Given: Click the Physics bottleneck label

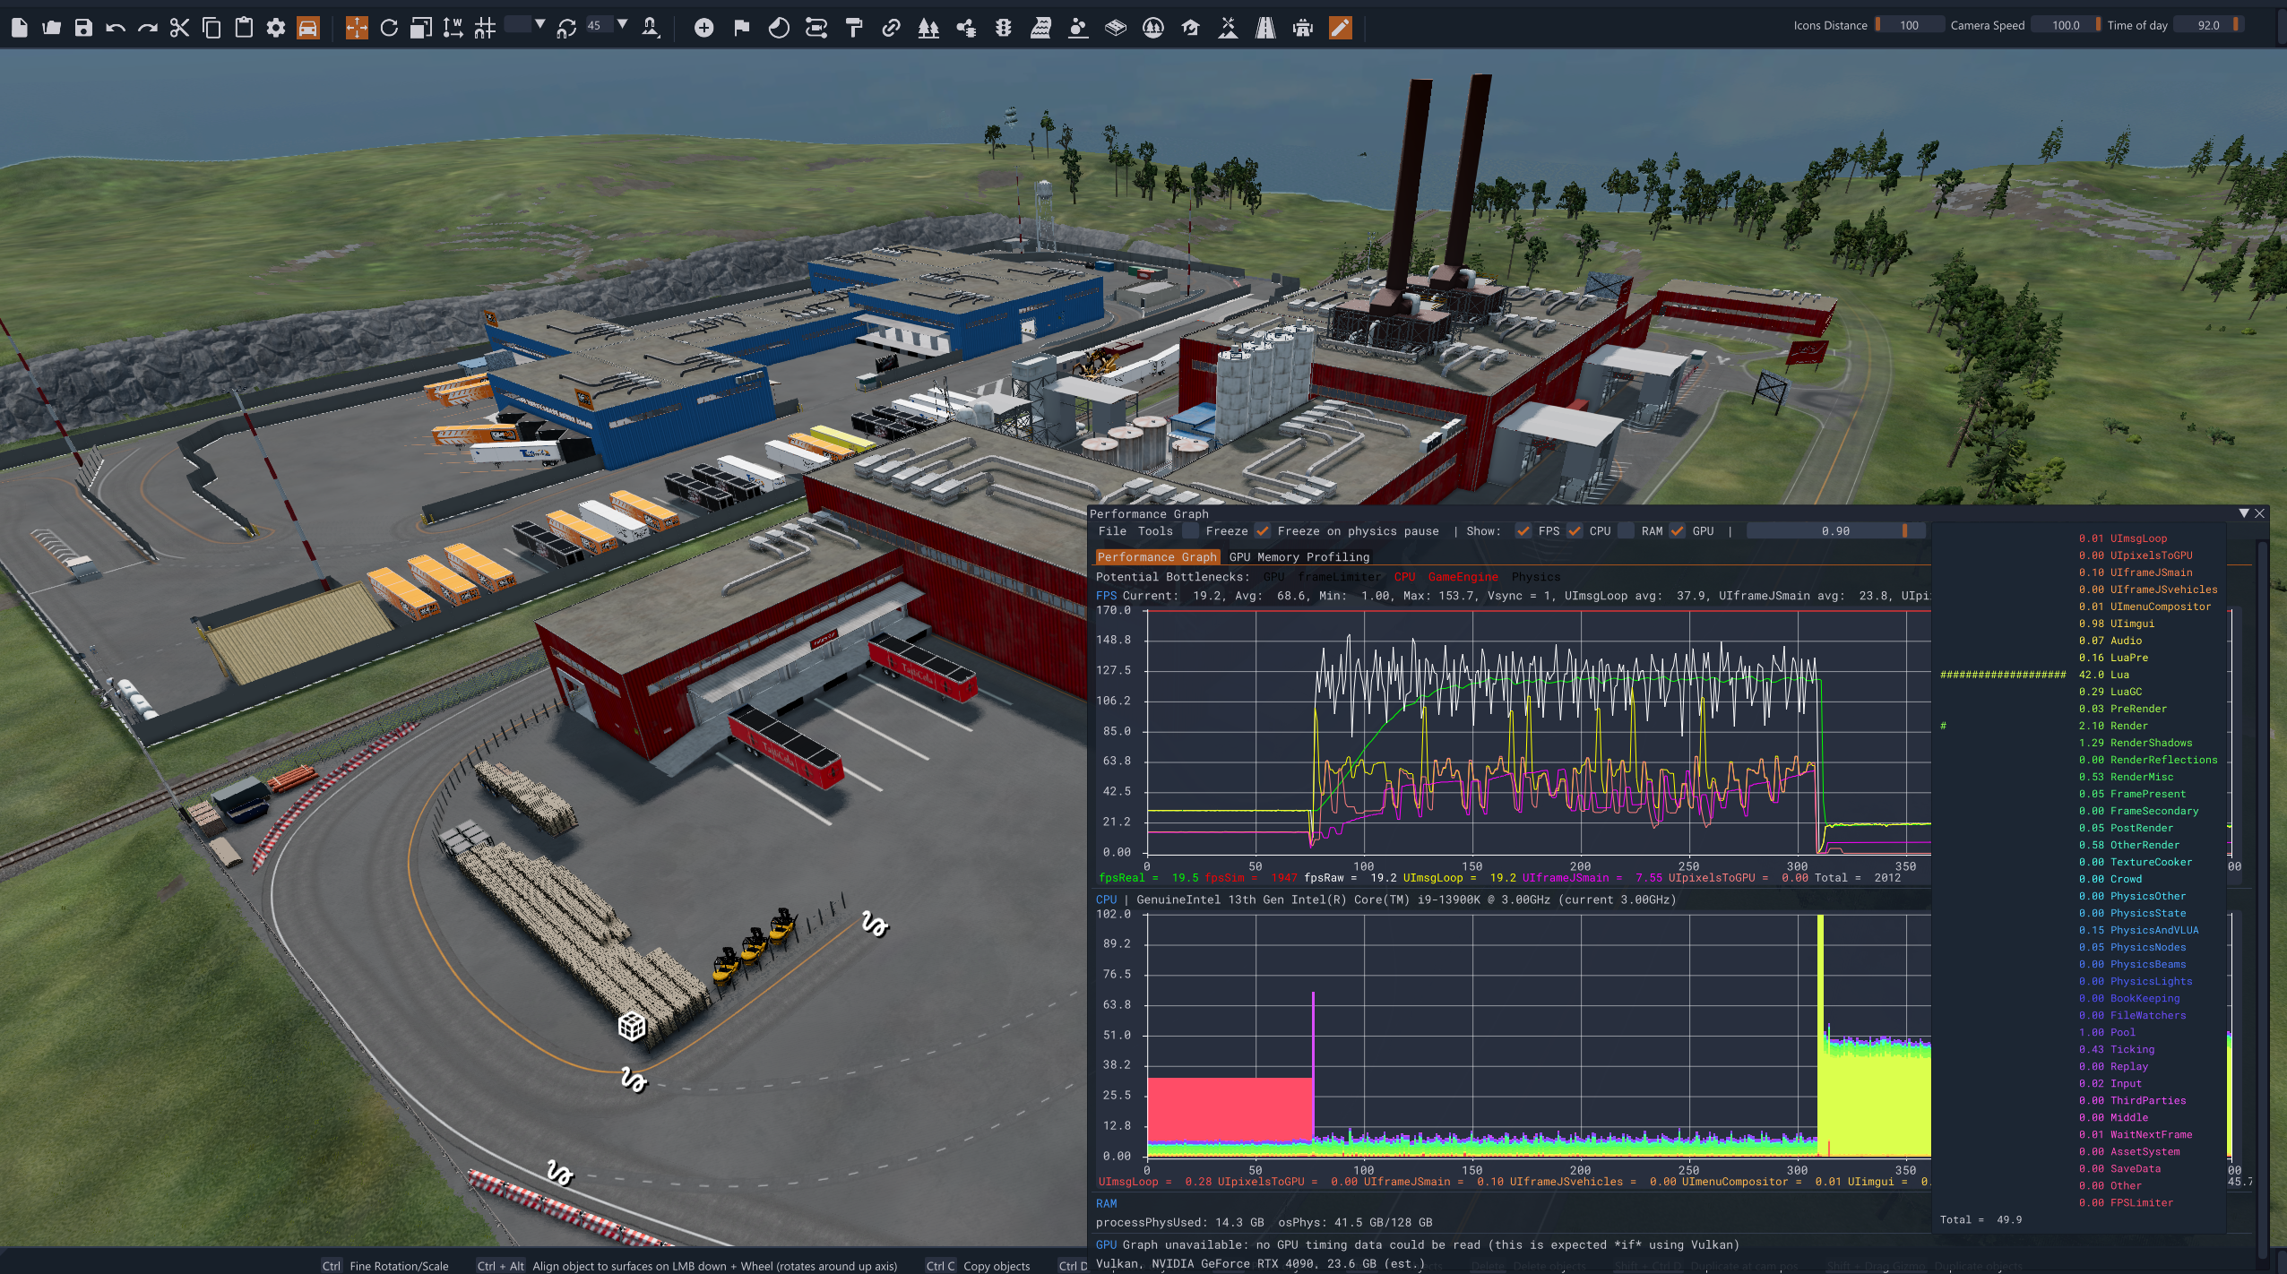Looking at the screenshot, I should click(1536, 577).
